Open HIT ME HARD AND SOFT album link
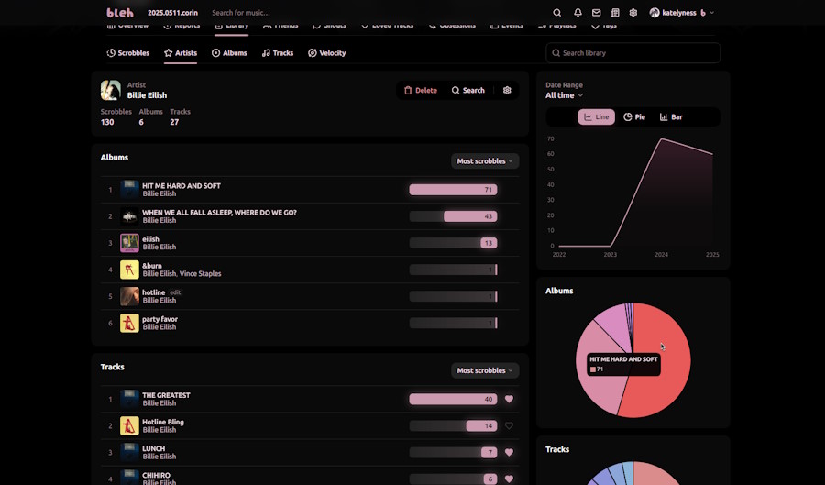Viewport: 825px width, 485px height. [181, 186]
